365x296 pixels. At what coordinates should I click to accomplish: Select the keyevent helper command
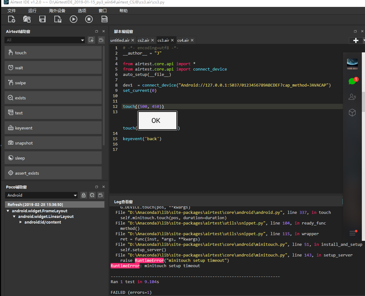[x=53, y=128]
